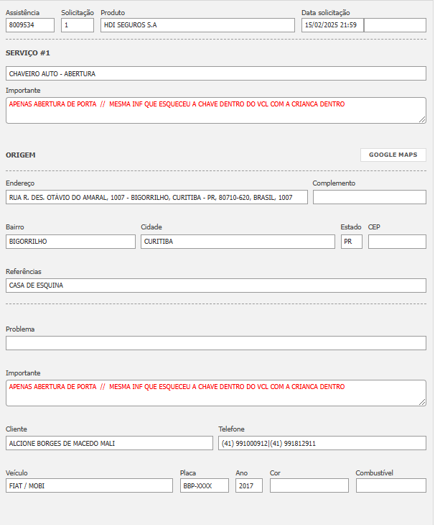Screen dimensions: 435x525
Task: Click the Cliente name field
Action: [x=109, y=443]
